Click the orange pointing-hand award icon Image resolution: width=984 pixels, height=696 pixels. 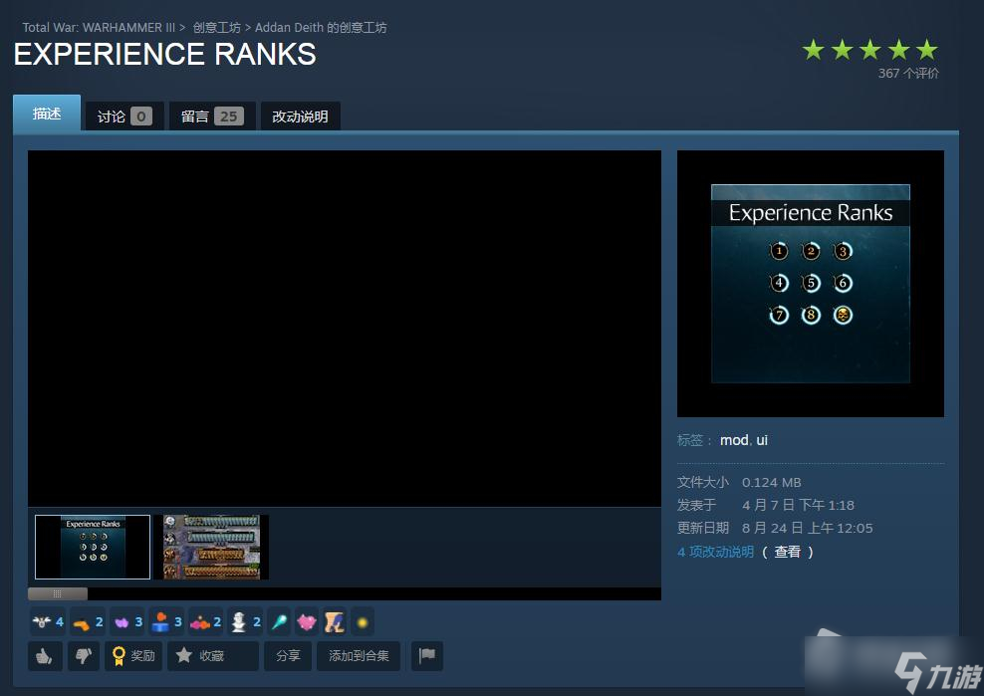pyautogui.click(x=82, y=622)
